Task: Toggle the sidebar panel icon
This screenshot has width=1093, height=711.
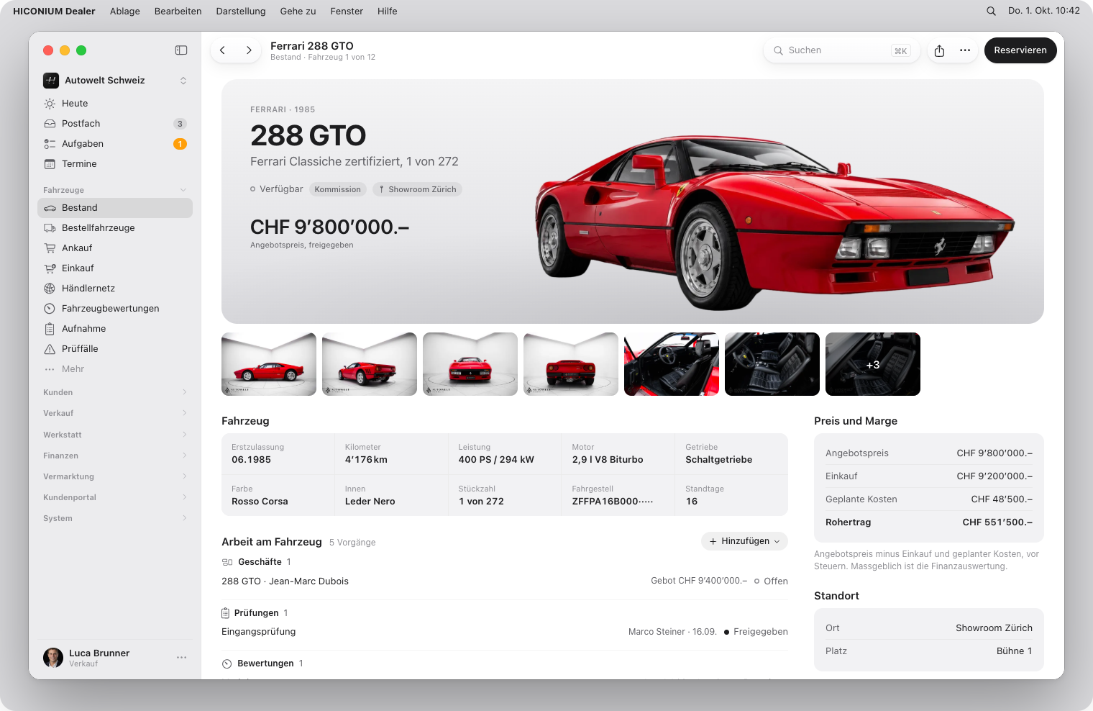Action: [181, 50]
